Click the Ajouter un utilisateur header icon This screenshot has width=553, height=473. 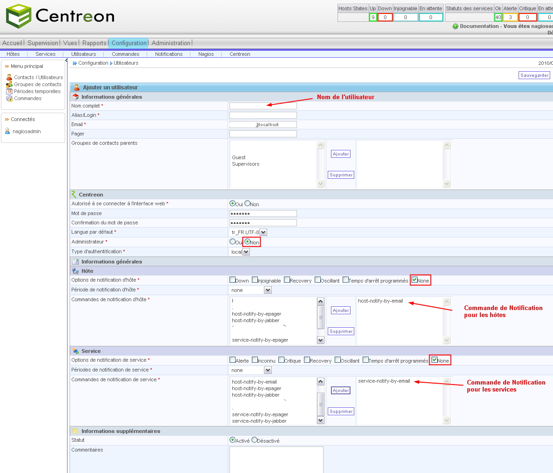pos(76,88)
